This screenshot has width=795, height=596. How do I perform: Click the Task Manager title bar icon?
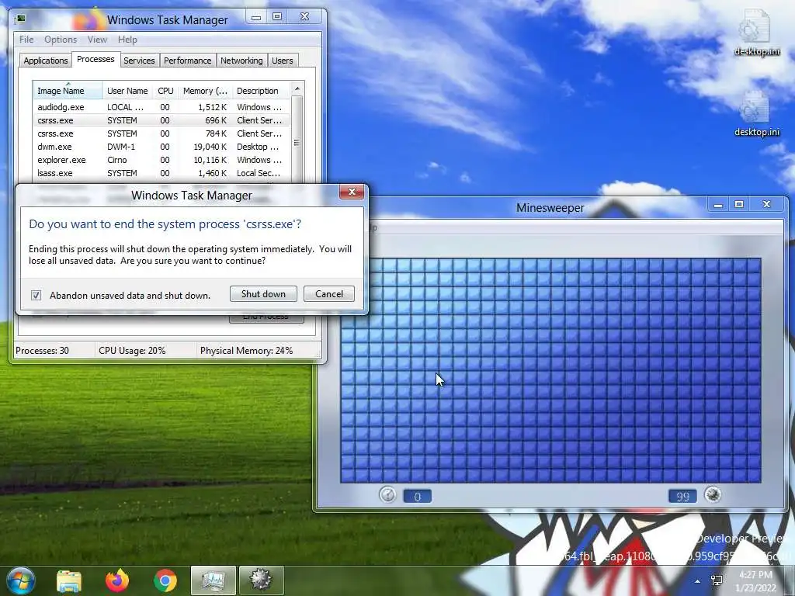pos(21,19)
